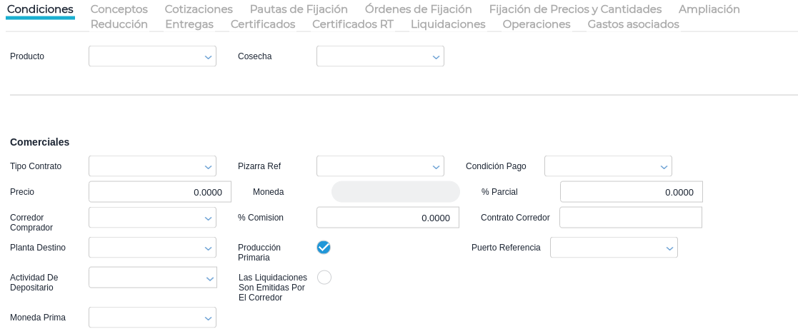Open the Gastos asociados tab
Image resolution: width=798 pixels, height=329 pixels.
point(633,24)
